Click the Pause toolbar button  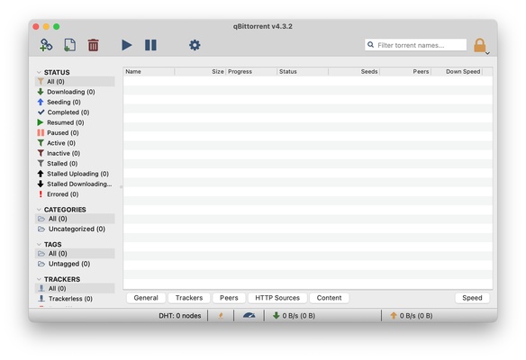pos(150,45)
